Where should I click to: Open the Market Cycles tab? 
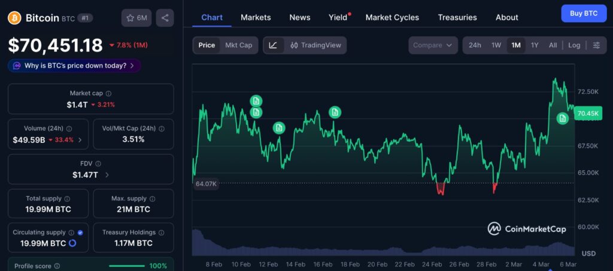click(392, 17)
